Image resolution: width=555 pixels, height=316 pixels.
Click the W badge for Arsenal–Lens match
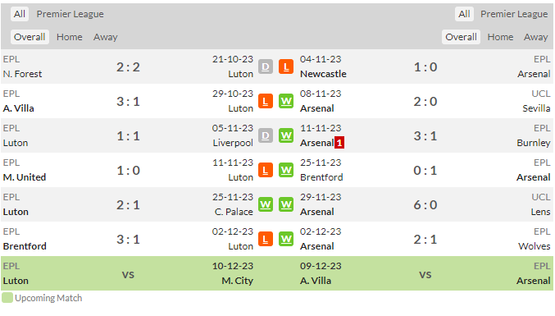(286, 204)
